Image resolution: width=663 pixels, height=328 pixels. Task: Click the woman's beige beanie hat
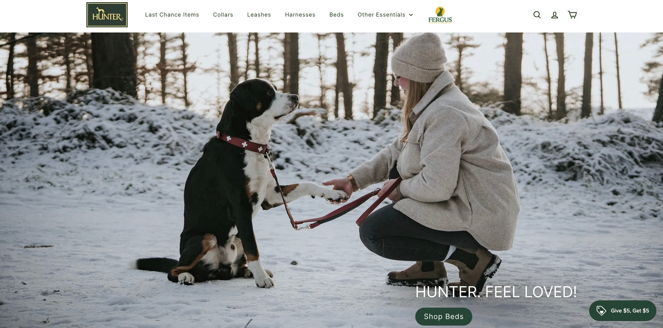pos(419,57)
